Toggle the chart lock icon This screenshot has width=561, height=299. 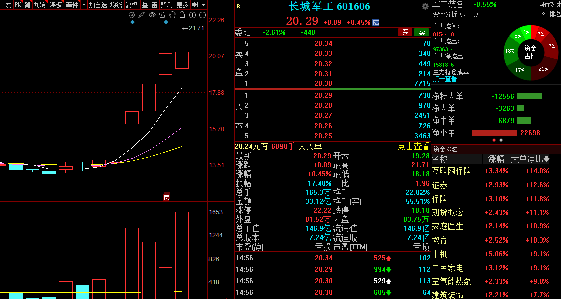coord(182,15)
